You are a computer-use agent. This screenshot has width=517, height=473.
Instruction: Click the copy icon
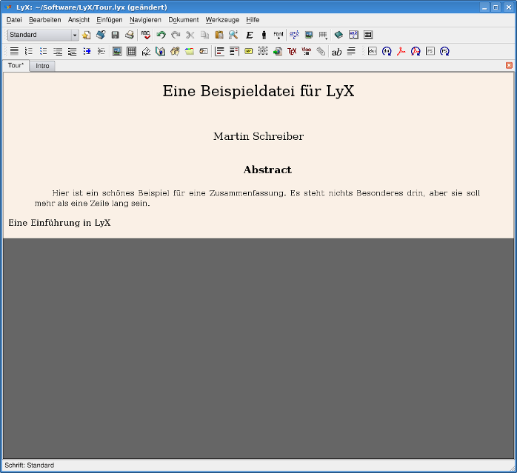(204, 35)
